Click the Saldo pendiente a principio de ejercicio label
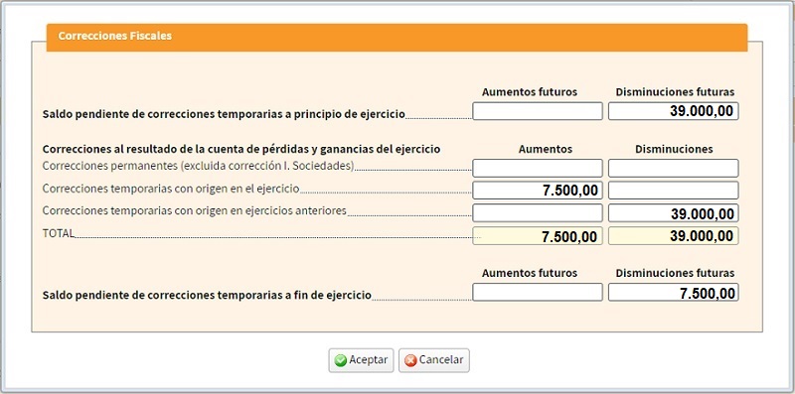The image size is (795, 394). 224,114
